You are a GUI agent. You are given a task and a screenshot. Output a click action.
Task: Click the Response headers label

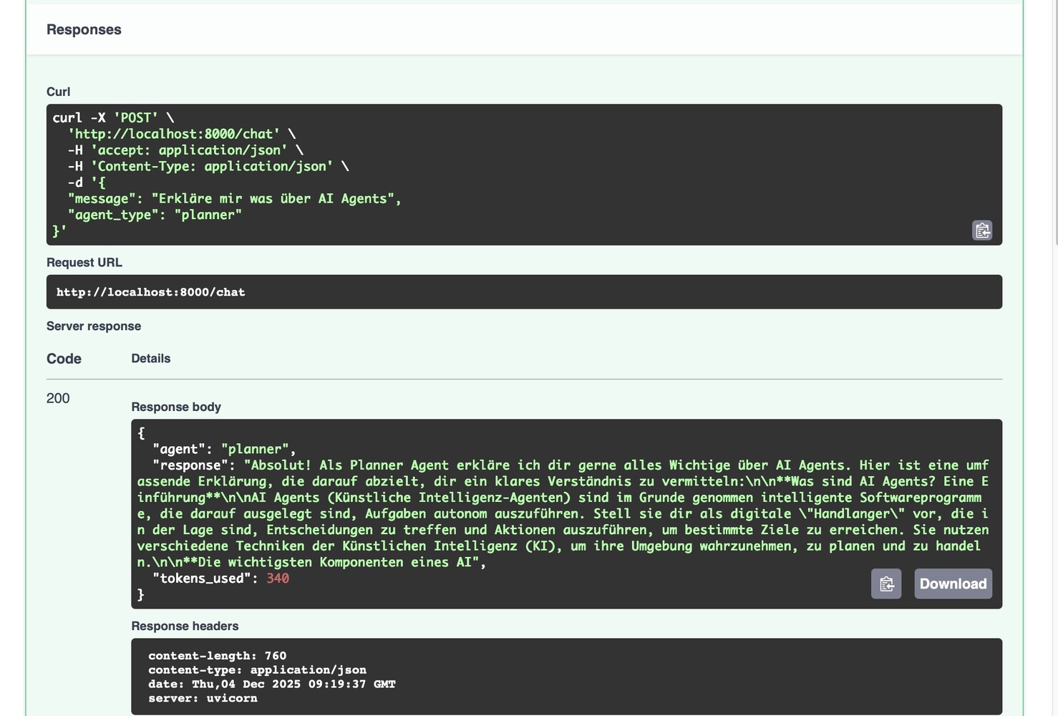(185, 626)
